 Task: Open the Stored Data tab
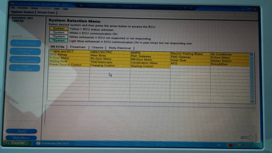(x=46, y=12)
